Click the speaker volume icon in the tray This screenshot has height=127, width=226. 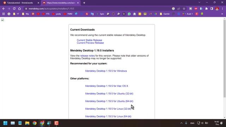(x=202, y=123)
